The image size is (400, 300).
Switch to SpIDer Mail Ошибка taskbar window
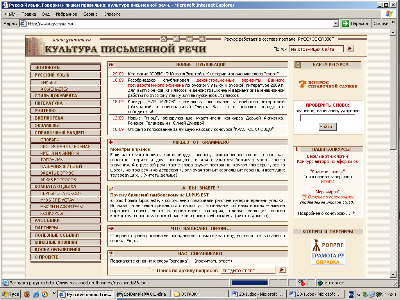click(x=143, y=294)
